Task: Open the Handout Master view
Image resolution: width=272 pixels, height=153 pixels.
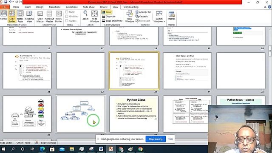Action: [x=49, y=16]
